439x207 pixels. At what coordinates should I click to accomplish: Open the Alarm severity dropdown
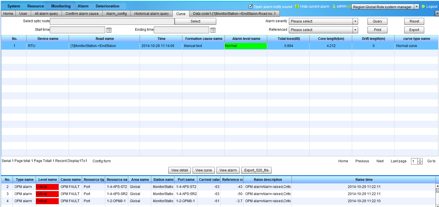(x=355, y=21)
